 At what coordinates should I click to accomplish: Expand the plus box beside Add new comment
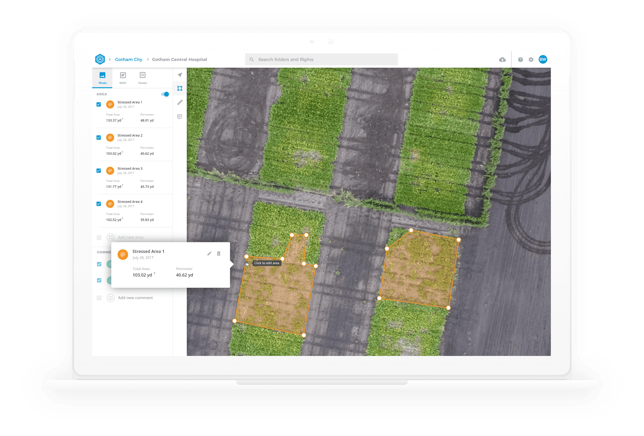pyautogui.click(x=99, y=298)
